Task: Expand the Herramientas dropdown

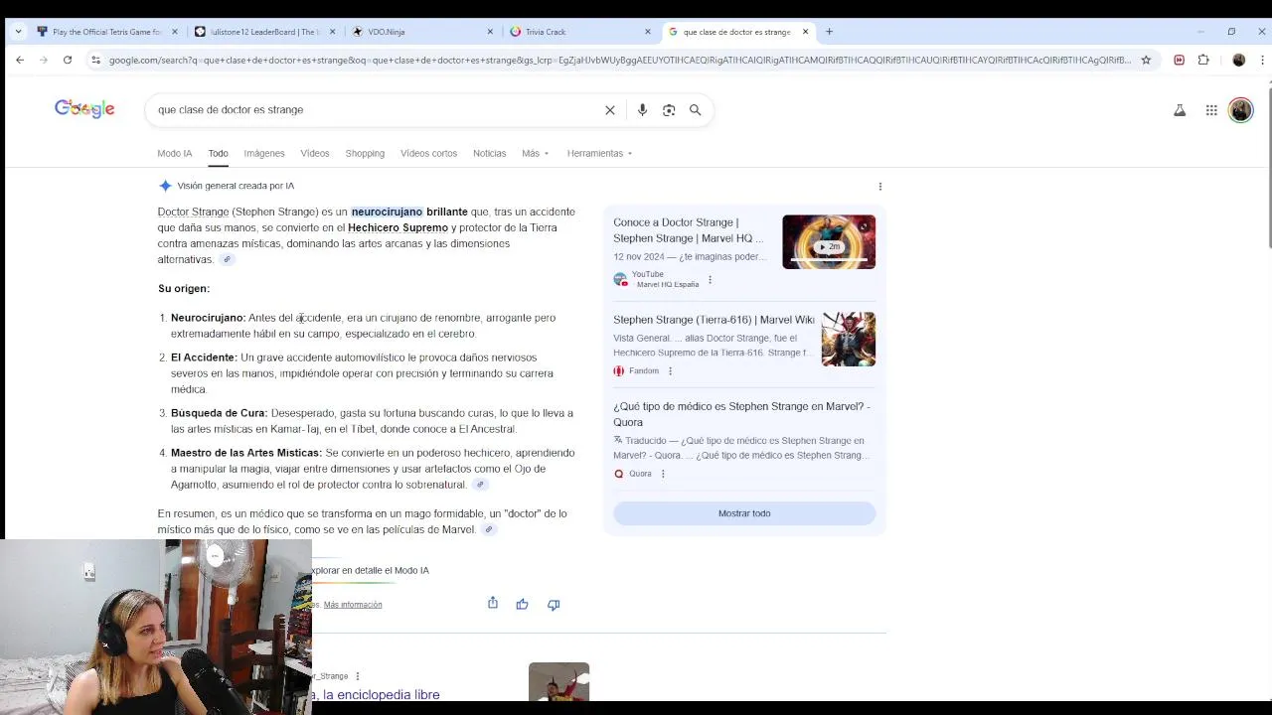Action: tap(599, 153)
